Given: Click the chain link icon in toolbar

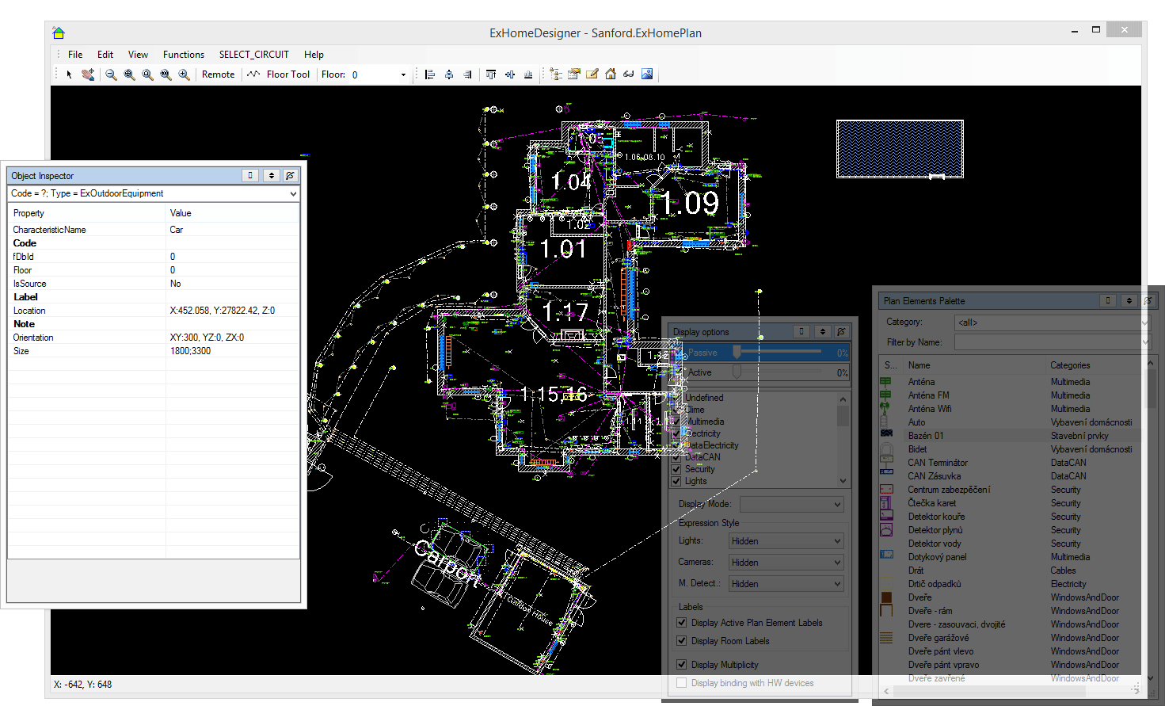Looking at the screenshot, I should [629, 74].
